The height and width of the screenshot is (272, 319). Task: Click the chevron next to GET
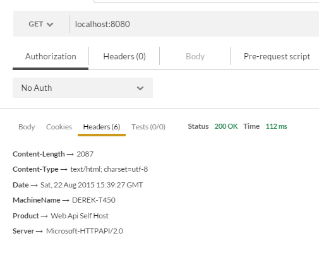click(x=50, y=25)
